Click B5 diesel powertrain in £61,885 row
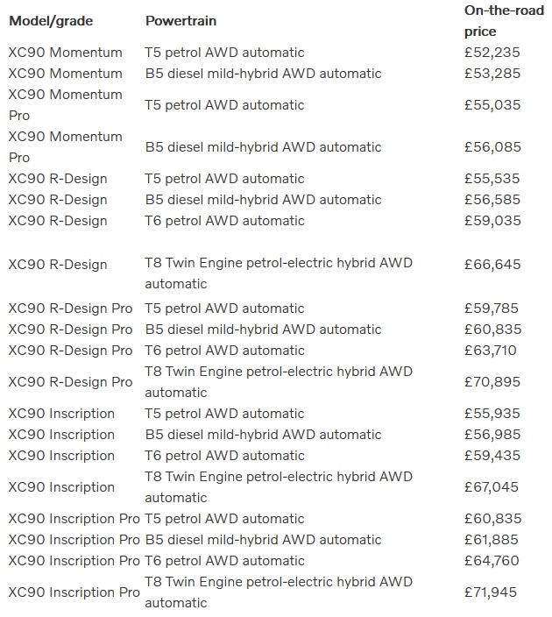This screenshot has width=552, height=617. (263, 540)
